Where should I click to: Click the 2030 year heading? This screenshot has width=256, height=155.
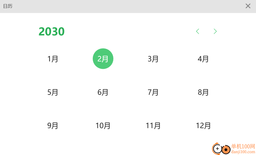click(51, 31)
